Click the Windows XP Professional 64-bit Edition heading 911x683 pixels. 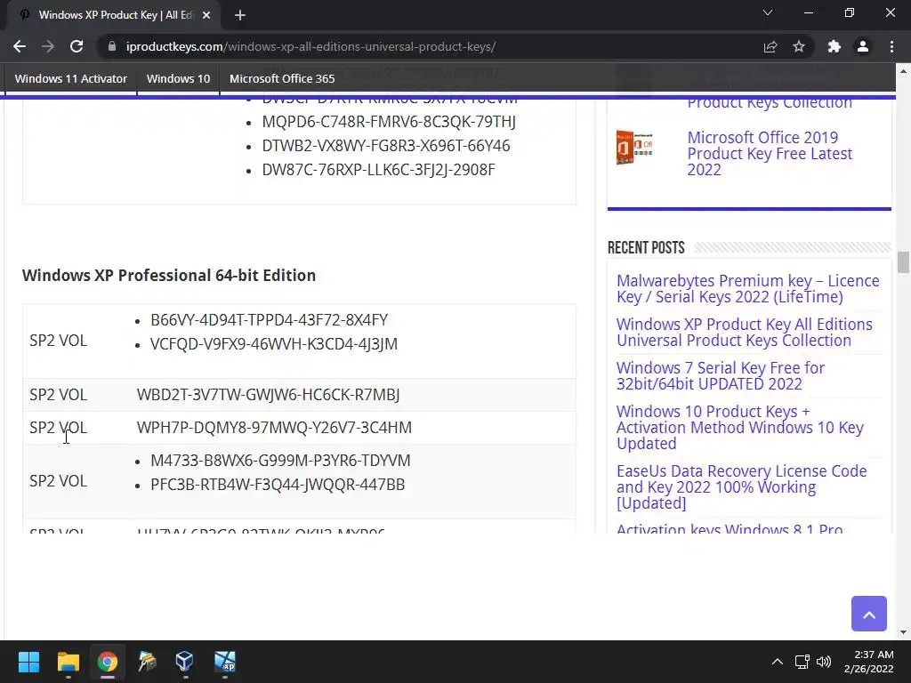[169, 276]
